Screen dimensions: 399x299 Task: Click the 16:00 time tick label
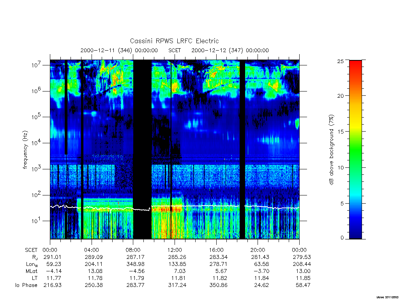point(216,250)
